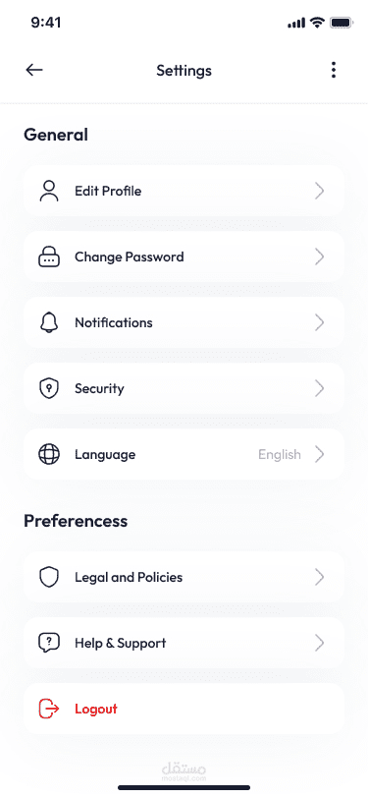Open the Help & Support entry
Viewport: 368px width, 798px height.
coord(184,643)
